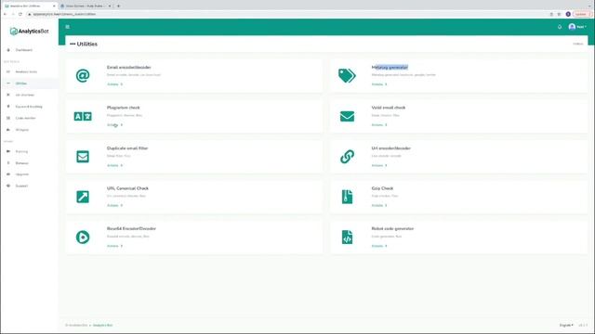Reload the page with browser refresh icon
Screen dimensions: 595x334
20,14
